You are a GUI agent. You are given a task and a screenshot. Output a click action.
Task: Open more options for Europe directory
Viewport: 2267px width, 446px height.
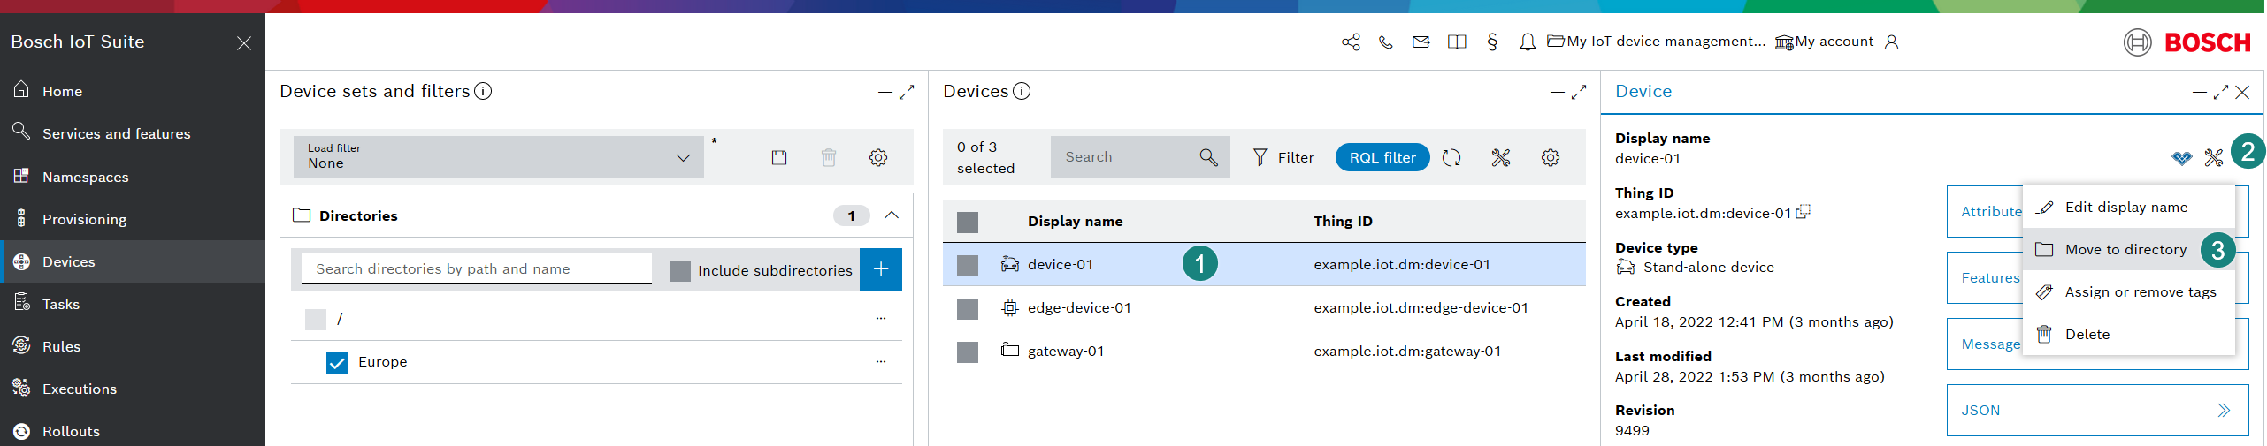coord(881,361)
